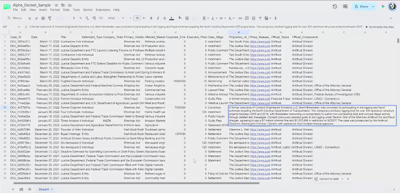The width and height of the screenshot is (400, 193).
Task: Open Gemini side panel sparkle icon
Action: pyautogui.click(x=382, y=6)
